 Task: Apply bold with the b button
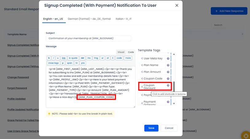click(x=49, y=58)
